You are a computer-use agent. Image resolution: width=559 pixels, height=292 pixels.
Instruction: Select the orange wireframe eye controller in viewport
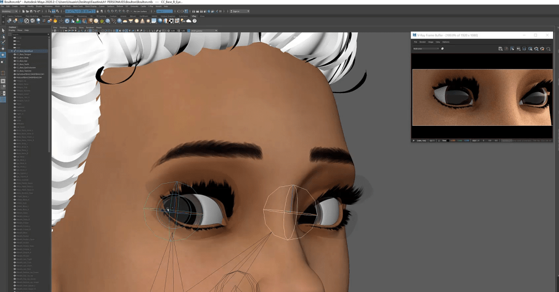pos(290,212)
